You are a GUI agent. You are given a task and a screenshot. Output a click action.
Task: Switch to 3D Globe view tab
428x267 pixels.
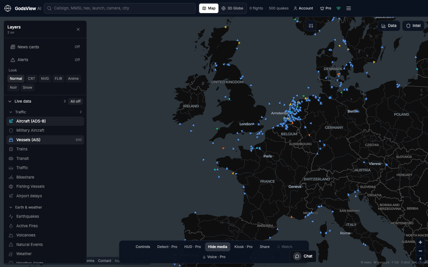tap(232, 8)
